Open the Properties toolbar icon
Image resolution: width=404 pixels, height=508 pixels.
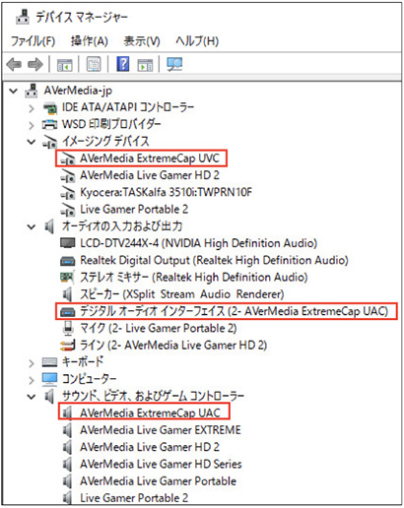[94, 64]
